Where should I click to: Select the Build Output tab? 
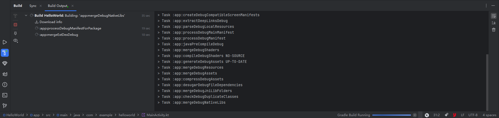(58, 6)
